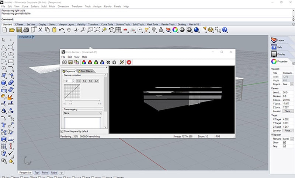Click the gamma correction slider track
295x178 pixels.
(82, 101)
